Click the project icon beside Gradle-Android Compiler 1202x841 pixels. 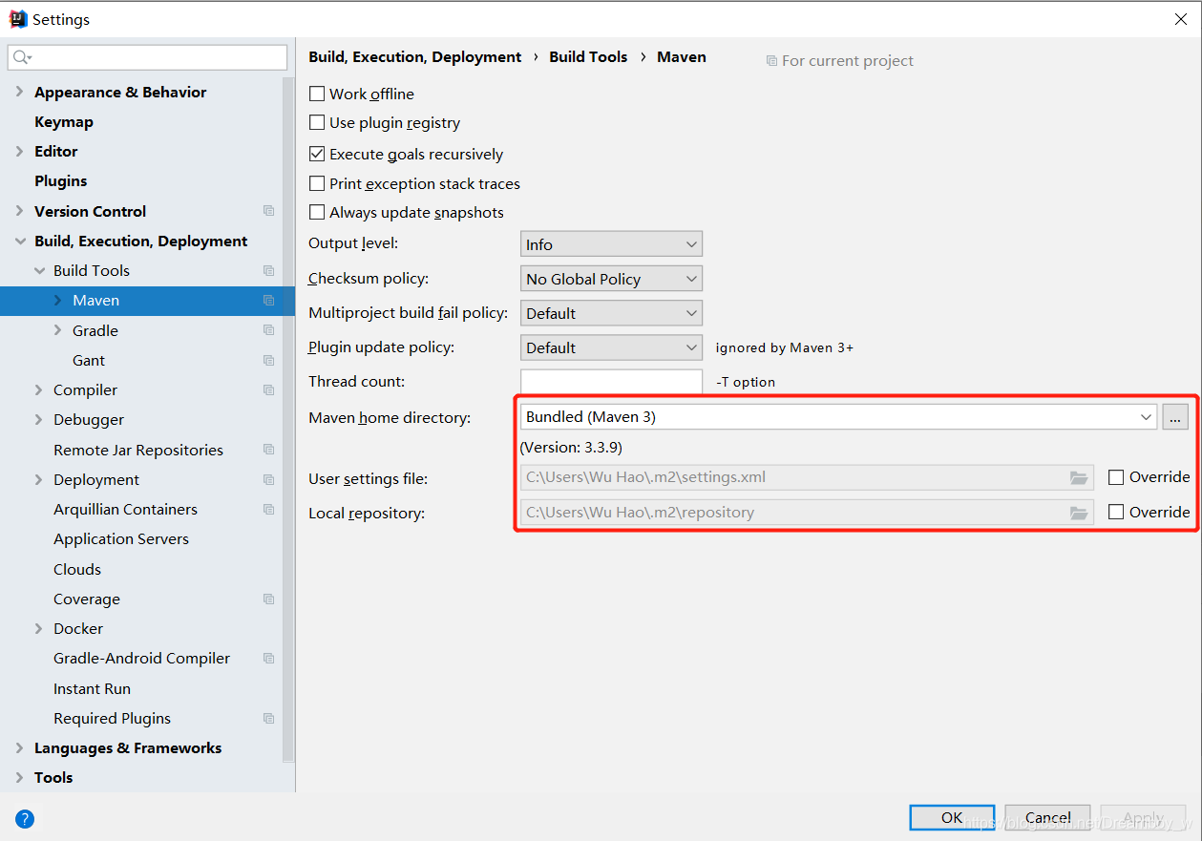(x=269, y=659)
